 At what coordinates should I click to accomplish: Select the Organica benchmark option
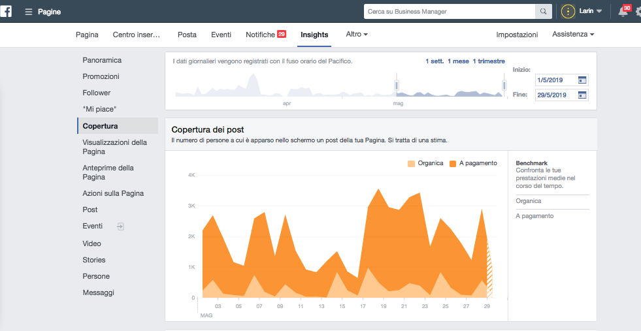[x=528, y=201]
